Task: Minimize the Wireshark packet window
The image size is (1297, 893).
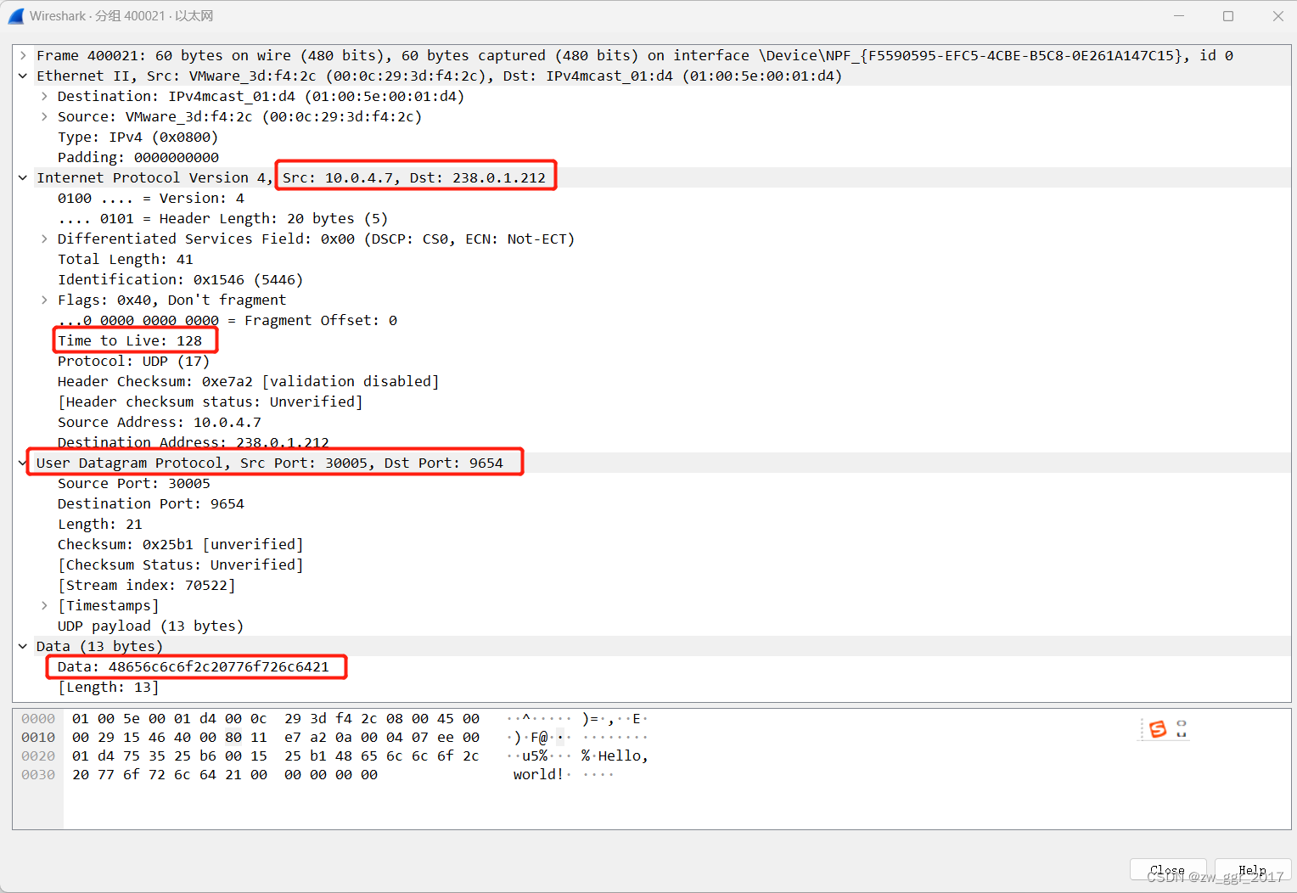Action: tap(1179, 16)
